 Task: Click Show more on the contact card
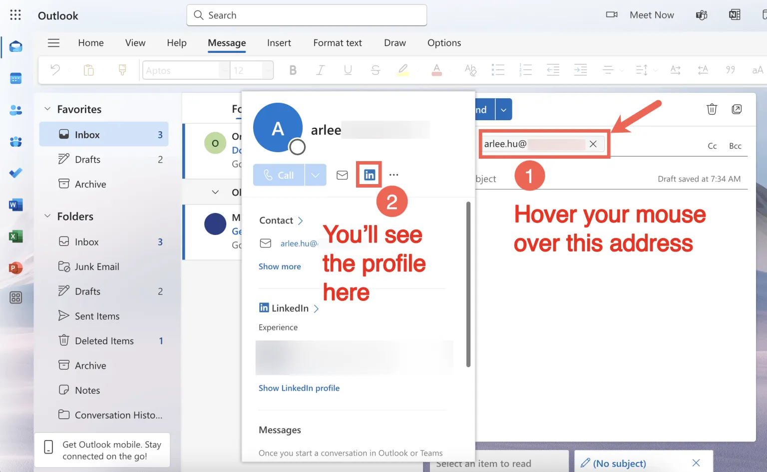click(280, 266)
